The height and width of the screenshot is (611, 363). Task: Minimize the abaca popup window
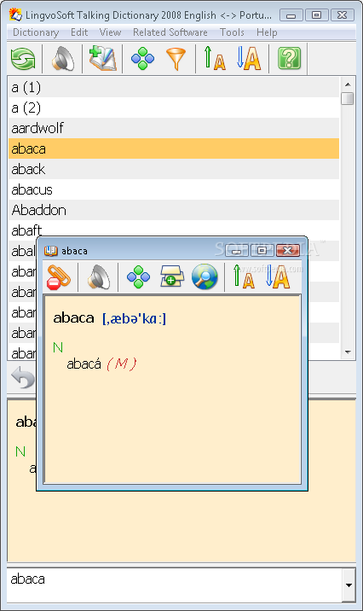point(236,251)
